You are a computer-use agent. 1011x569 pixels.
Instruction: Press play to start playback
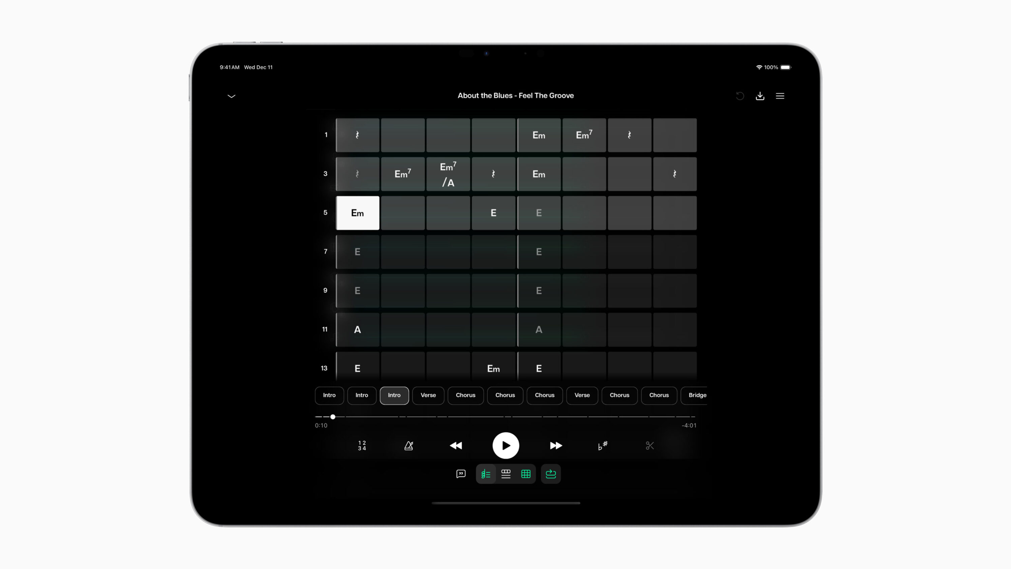pyautogui.click(x=506, y=445)
